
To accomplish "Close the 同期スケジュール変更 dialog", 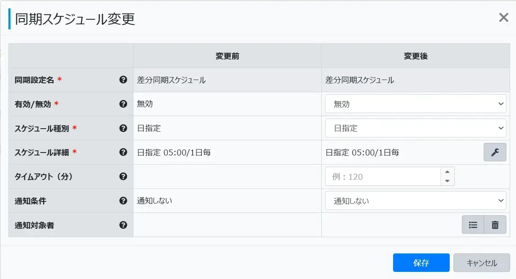I will point(503,18).
